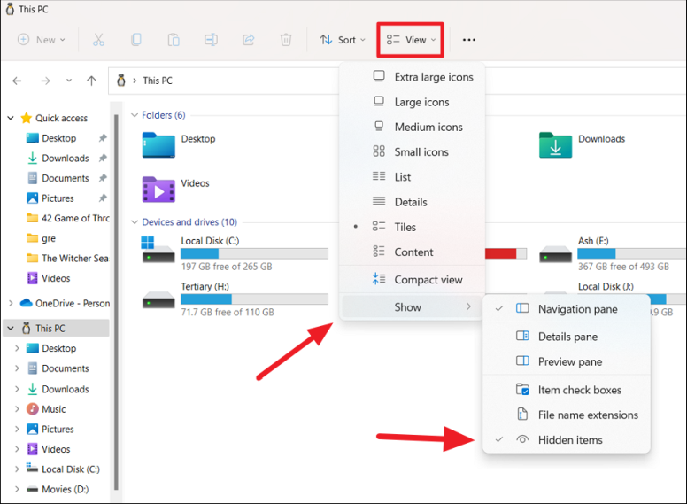Open The Witcher Sea folder in sidebar

tap(67, 258)
